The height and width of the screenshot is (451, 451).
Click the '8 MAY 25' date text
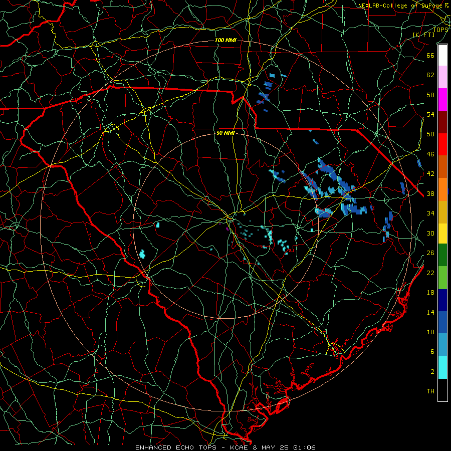270,447
